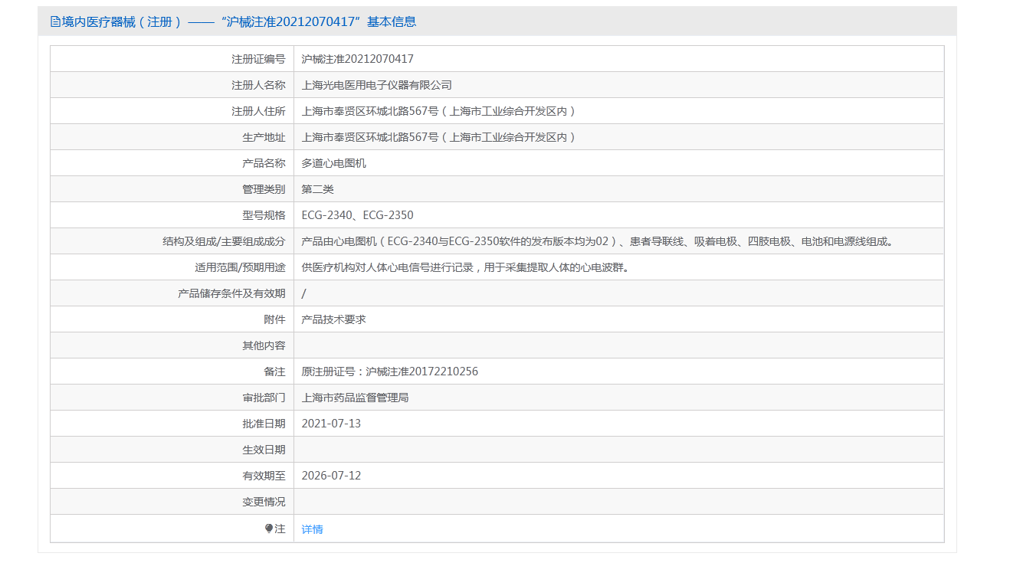Click the document icon in the header
This screenshot has height=563, width=1010.
pos(55,21)
